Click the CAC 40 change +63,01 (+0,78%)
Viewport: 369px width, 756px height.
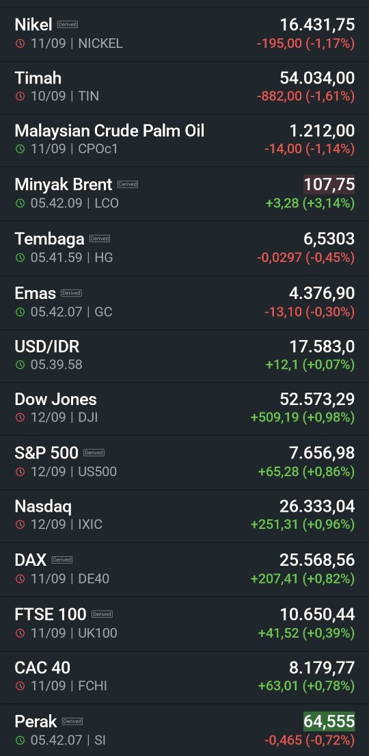click(306, 685)
